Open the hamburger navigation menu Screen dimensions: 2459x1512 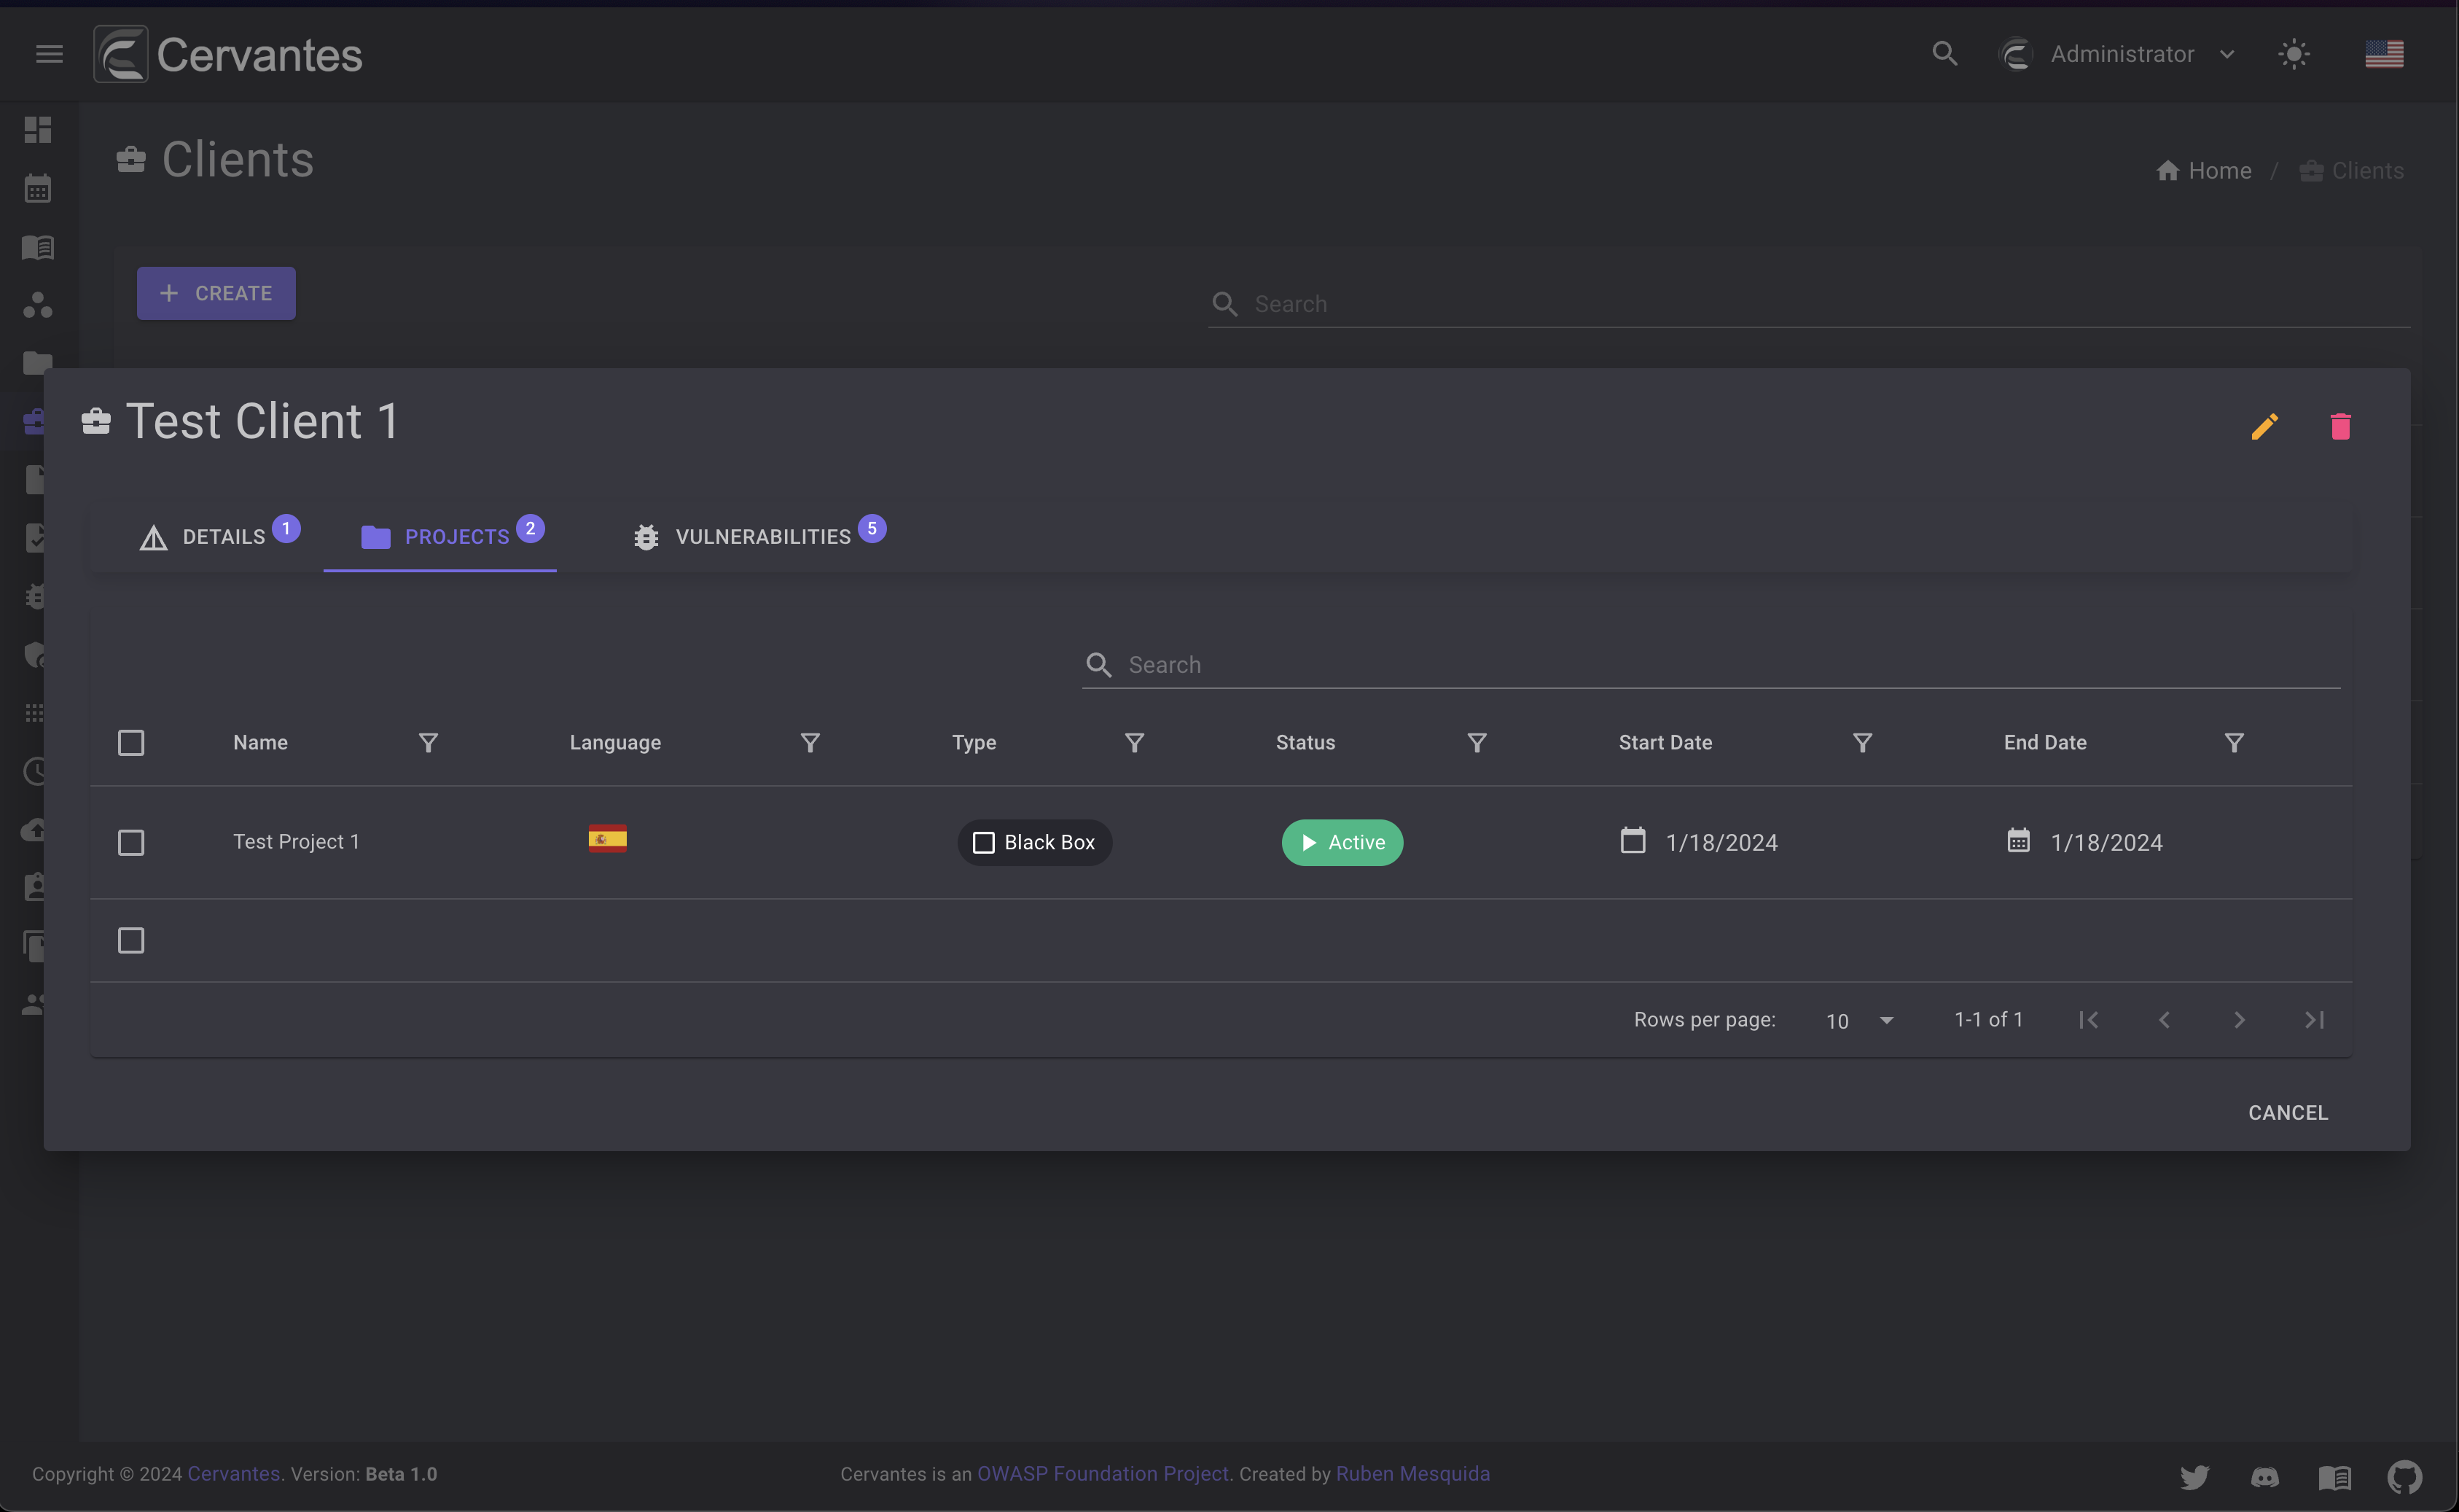point(49,54)
